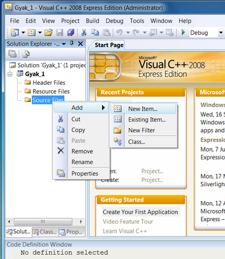Click the New Project toolbar icon
The image size is (225, 259).
tap(15, 32)
